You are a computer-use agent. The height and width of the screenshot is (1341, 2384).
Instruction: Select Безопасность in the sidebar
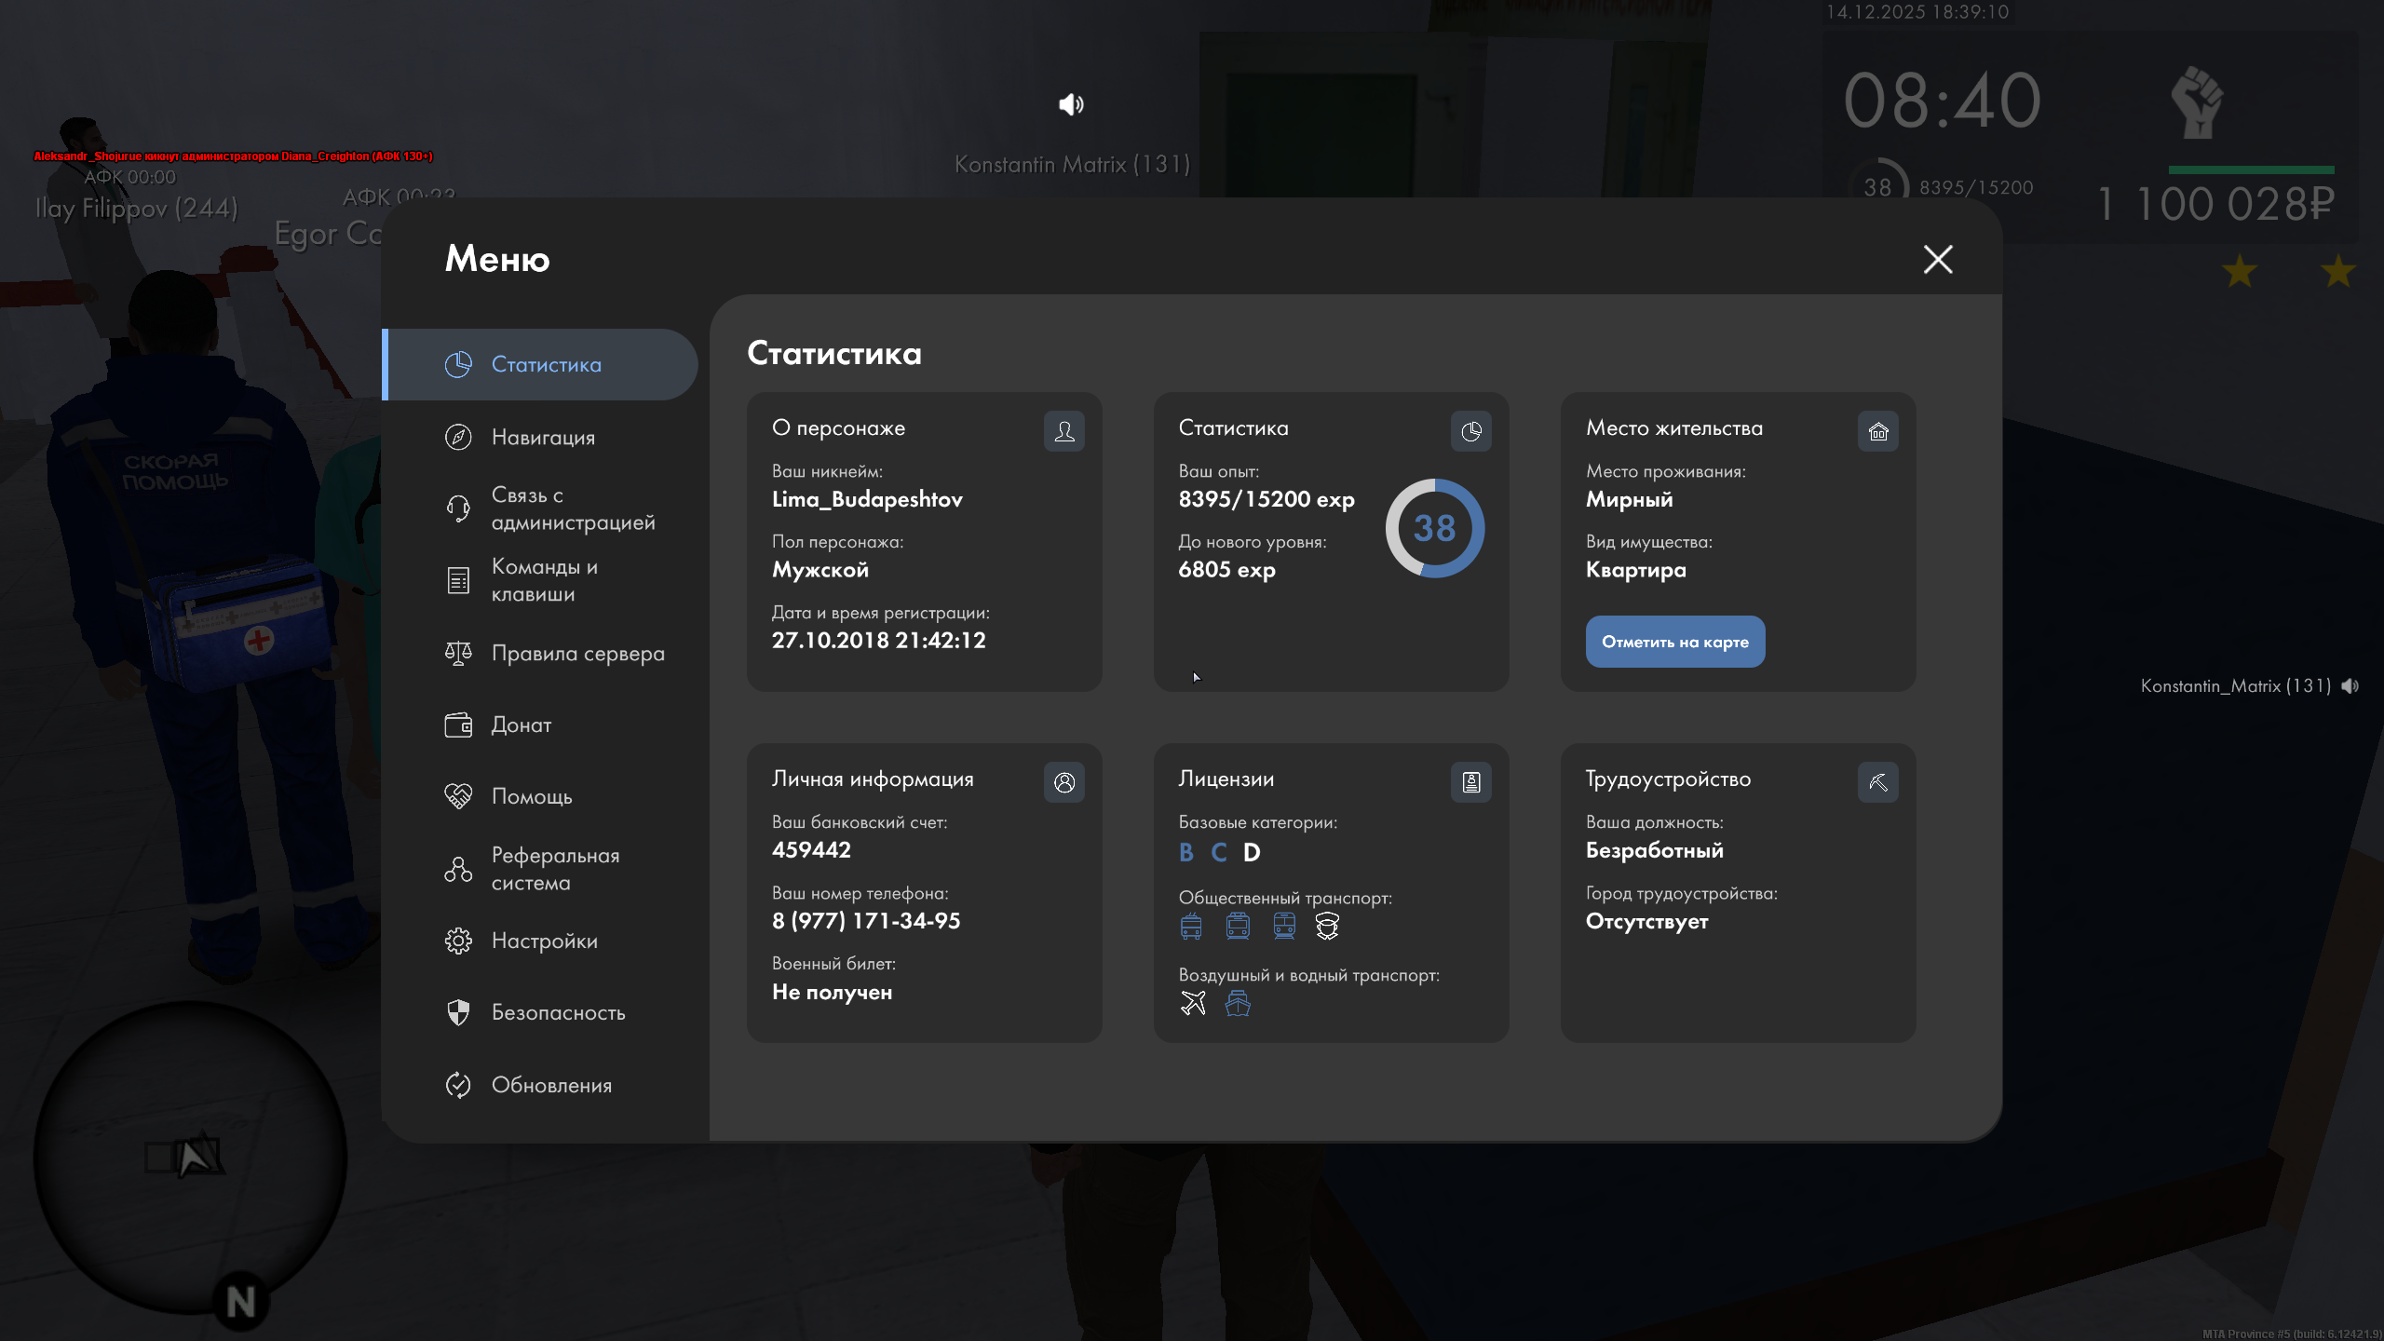tap(558, 1012)
